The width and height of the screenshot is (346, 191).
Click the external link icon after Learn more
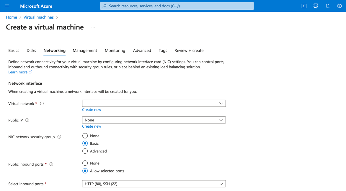pyautogui.click(x=30, y=72)
